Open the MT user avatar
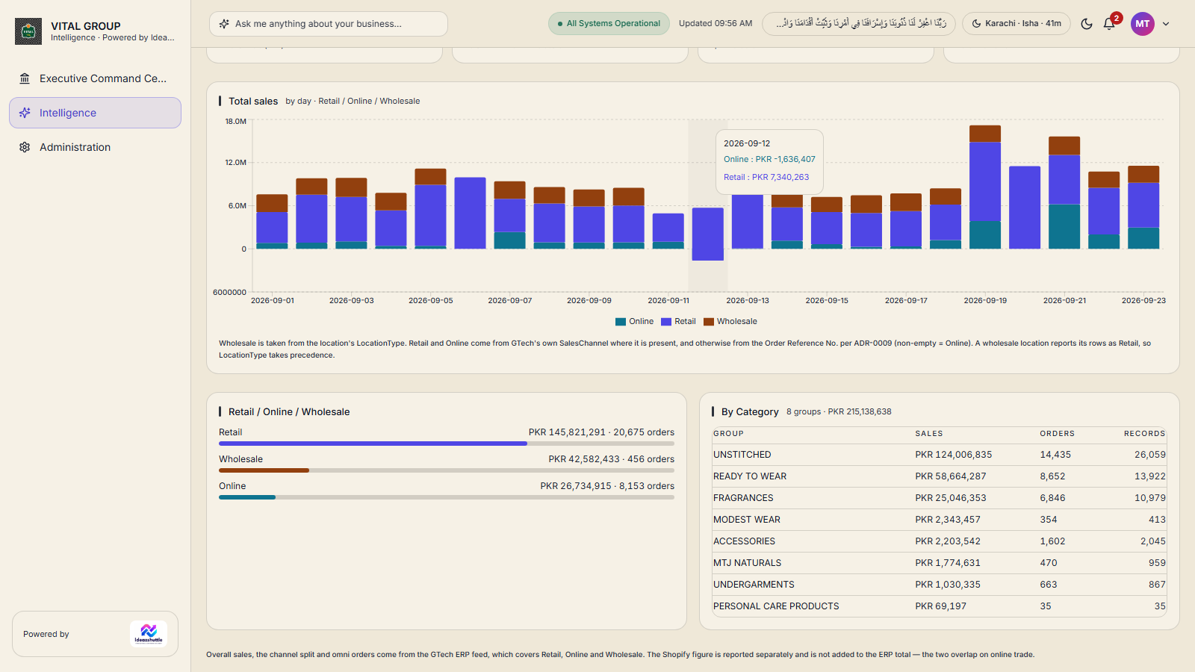 [1142, 24]
